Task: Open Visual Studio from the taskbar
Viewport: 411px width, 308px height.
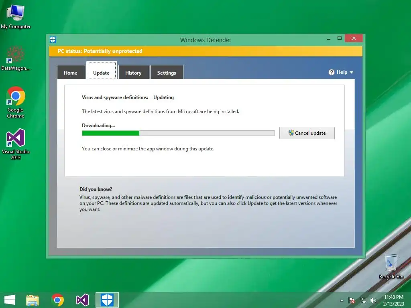Action: point(82,300)
